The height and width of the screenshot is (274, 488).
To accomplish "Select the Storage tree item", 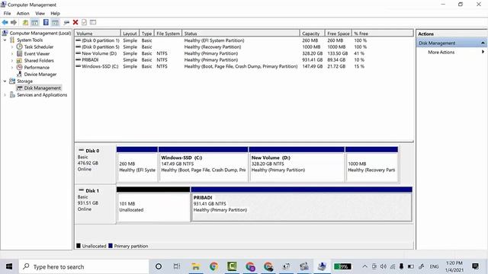I will 24,81.
